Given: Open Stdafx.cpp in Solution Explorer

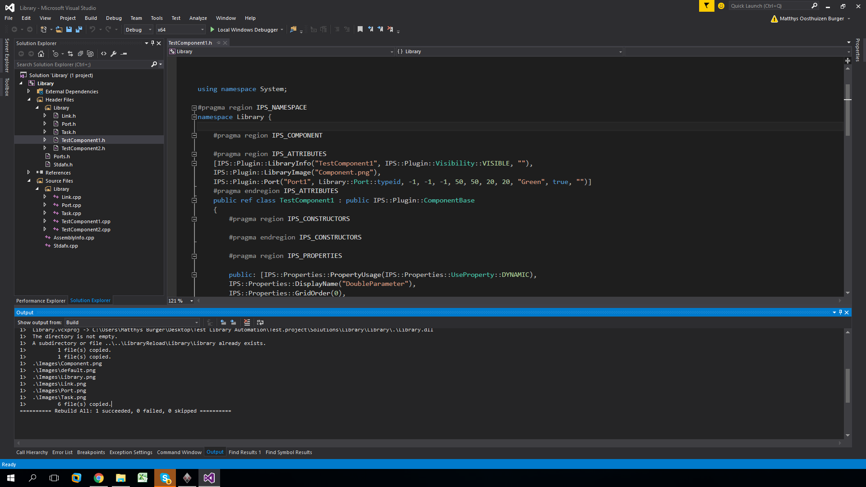Looking at the screenshot, I should coord(65,246).
